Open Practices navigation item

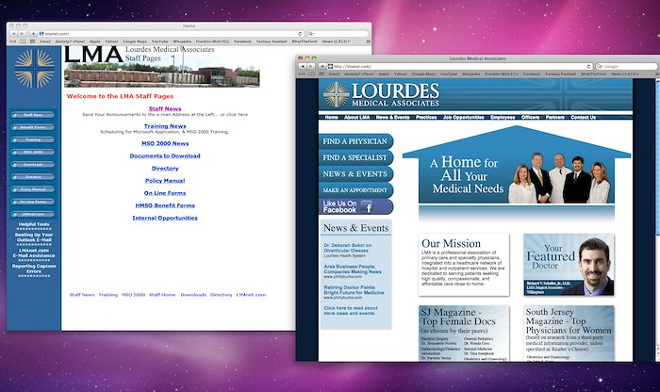click(x=426, y=118)
